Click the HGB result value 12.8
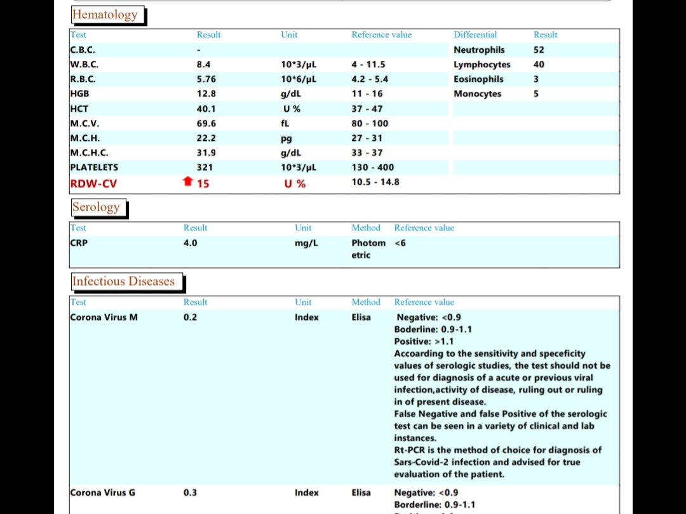 coord(206,93)
